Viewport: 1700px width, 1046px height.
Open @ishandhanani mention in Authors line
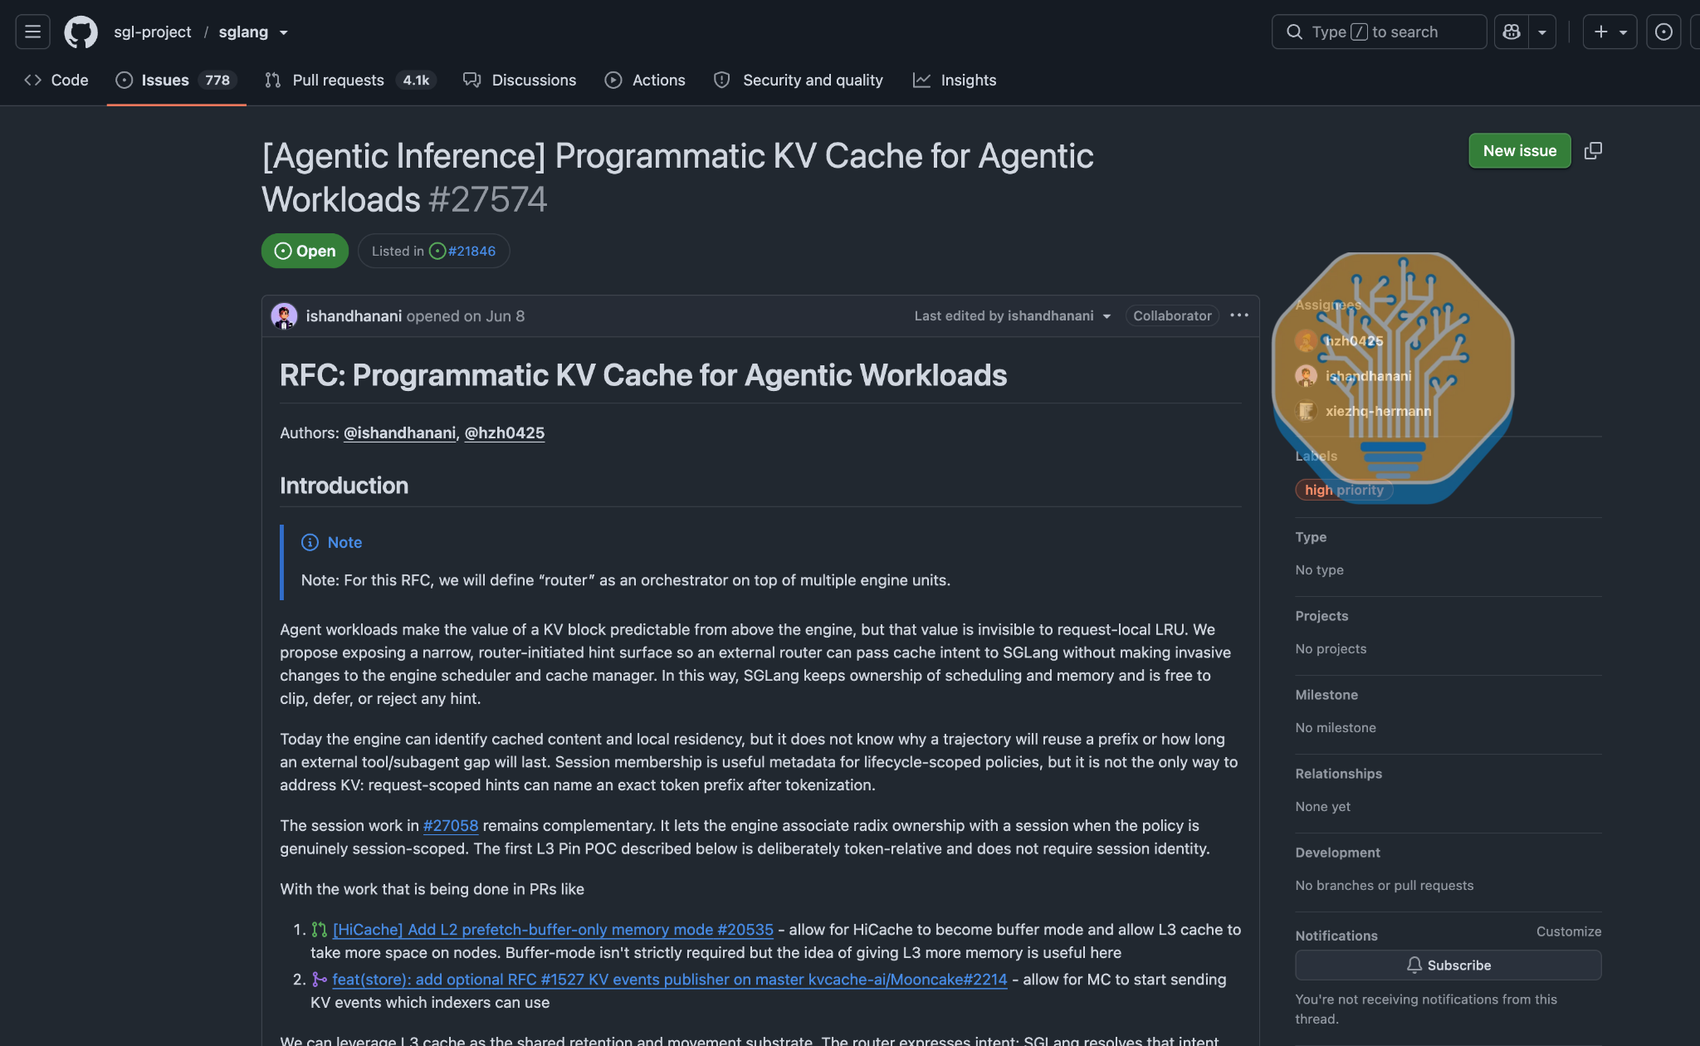click(x=399, y=433)
